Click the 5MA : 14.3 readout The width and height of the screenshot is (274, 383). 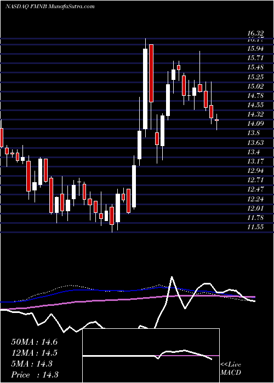click(32, 364)
